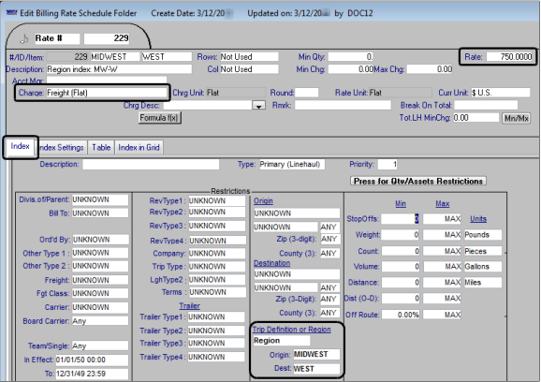Click the app icon in the title bar
The height and width of the screenshot is (382, 541).
[12, 13]
